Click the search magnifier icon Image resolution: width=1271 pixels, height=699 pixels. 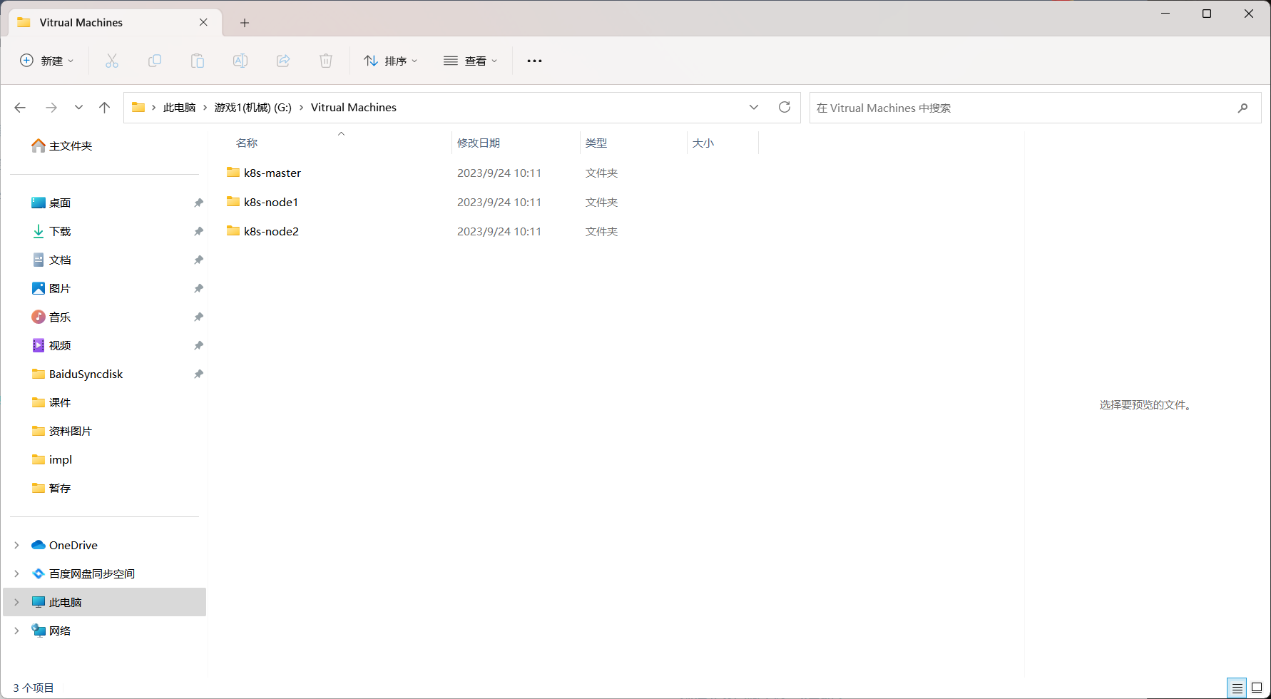(1243, 108)
